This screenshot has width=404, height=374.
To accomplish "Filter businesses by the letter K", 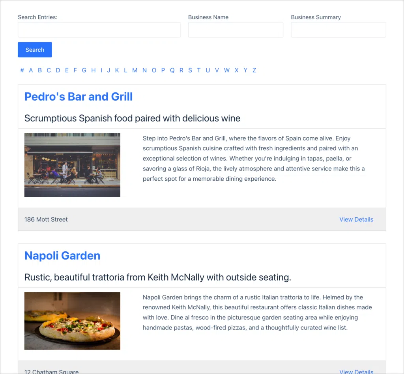I will (117, 70).
